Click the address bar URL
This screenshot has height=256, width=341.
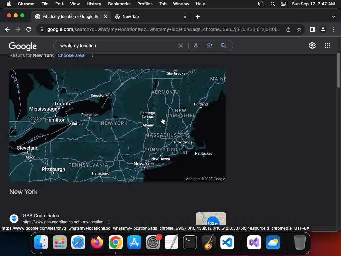point(164,29)
